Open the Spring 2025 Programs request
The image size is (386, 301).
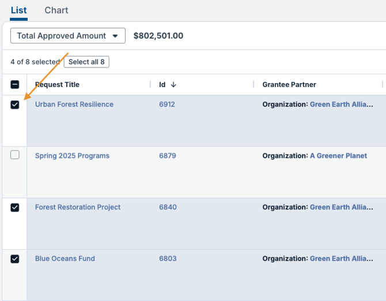click(72, 156)
